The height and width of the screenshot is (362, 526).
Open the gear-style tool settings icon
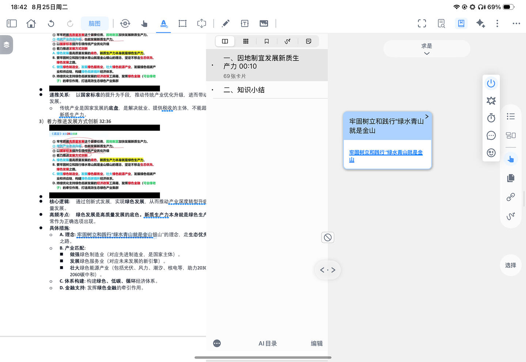pos(125,23)
